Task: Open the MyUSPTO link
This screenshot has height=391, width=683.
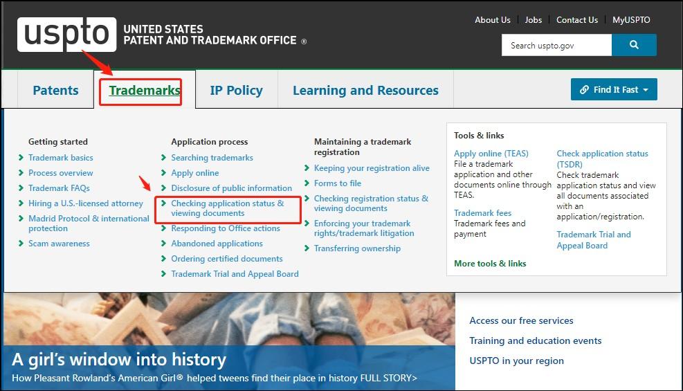Action: pos(631,20)
